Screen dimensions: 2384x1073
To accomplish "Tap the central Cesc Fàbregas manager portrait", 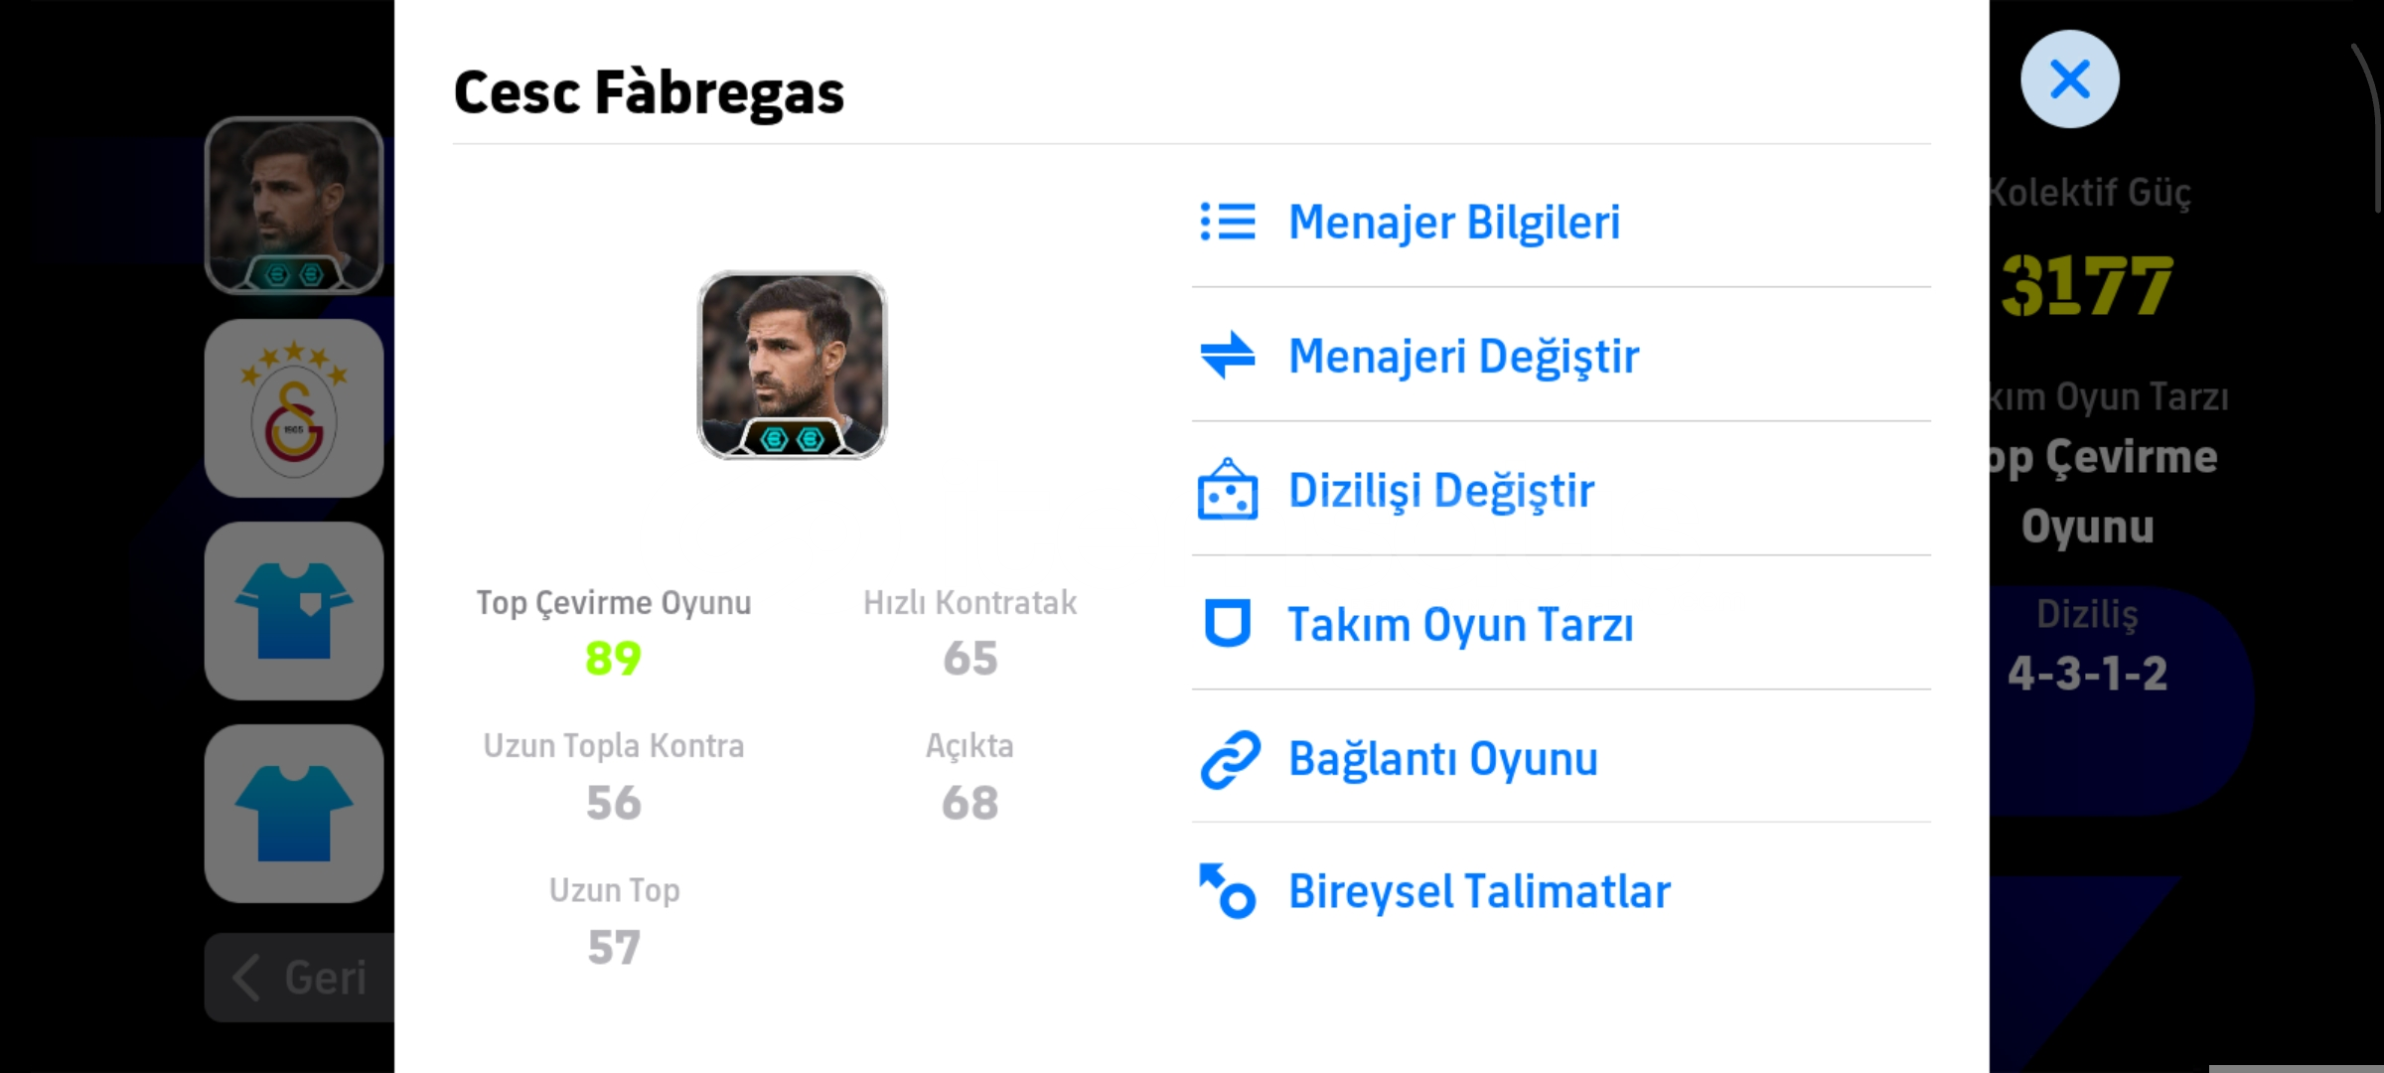I will coord(792,365).
